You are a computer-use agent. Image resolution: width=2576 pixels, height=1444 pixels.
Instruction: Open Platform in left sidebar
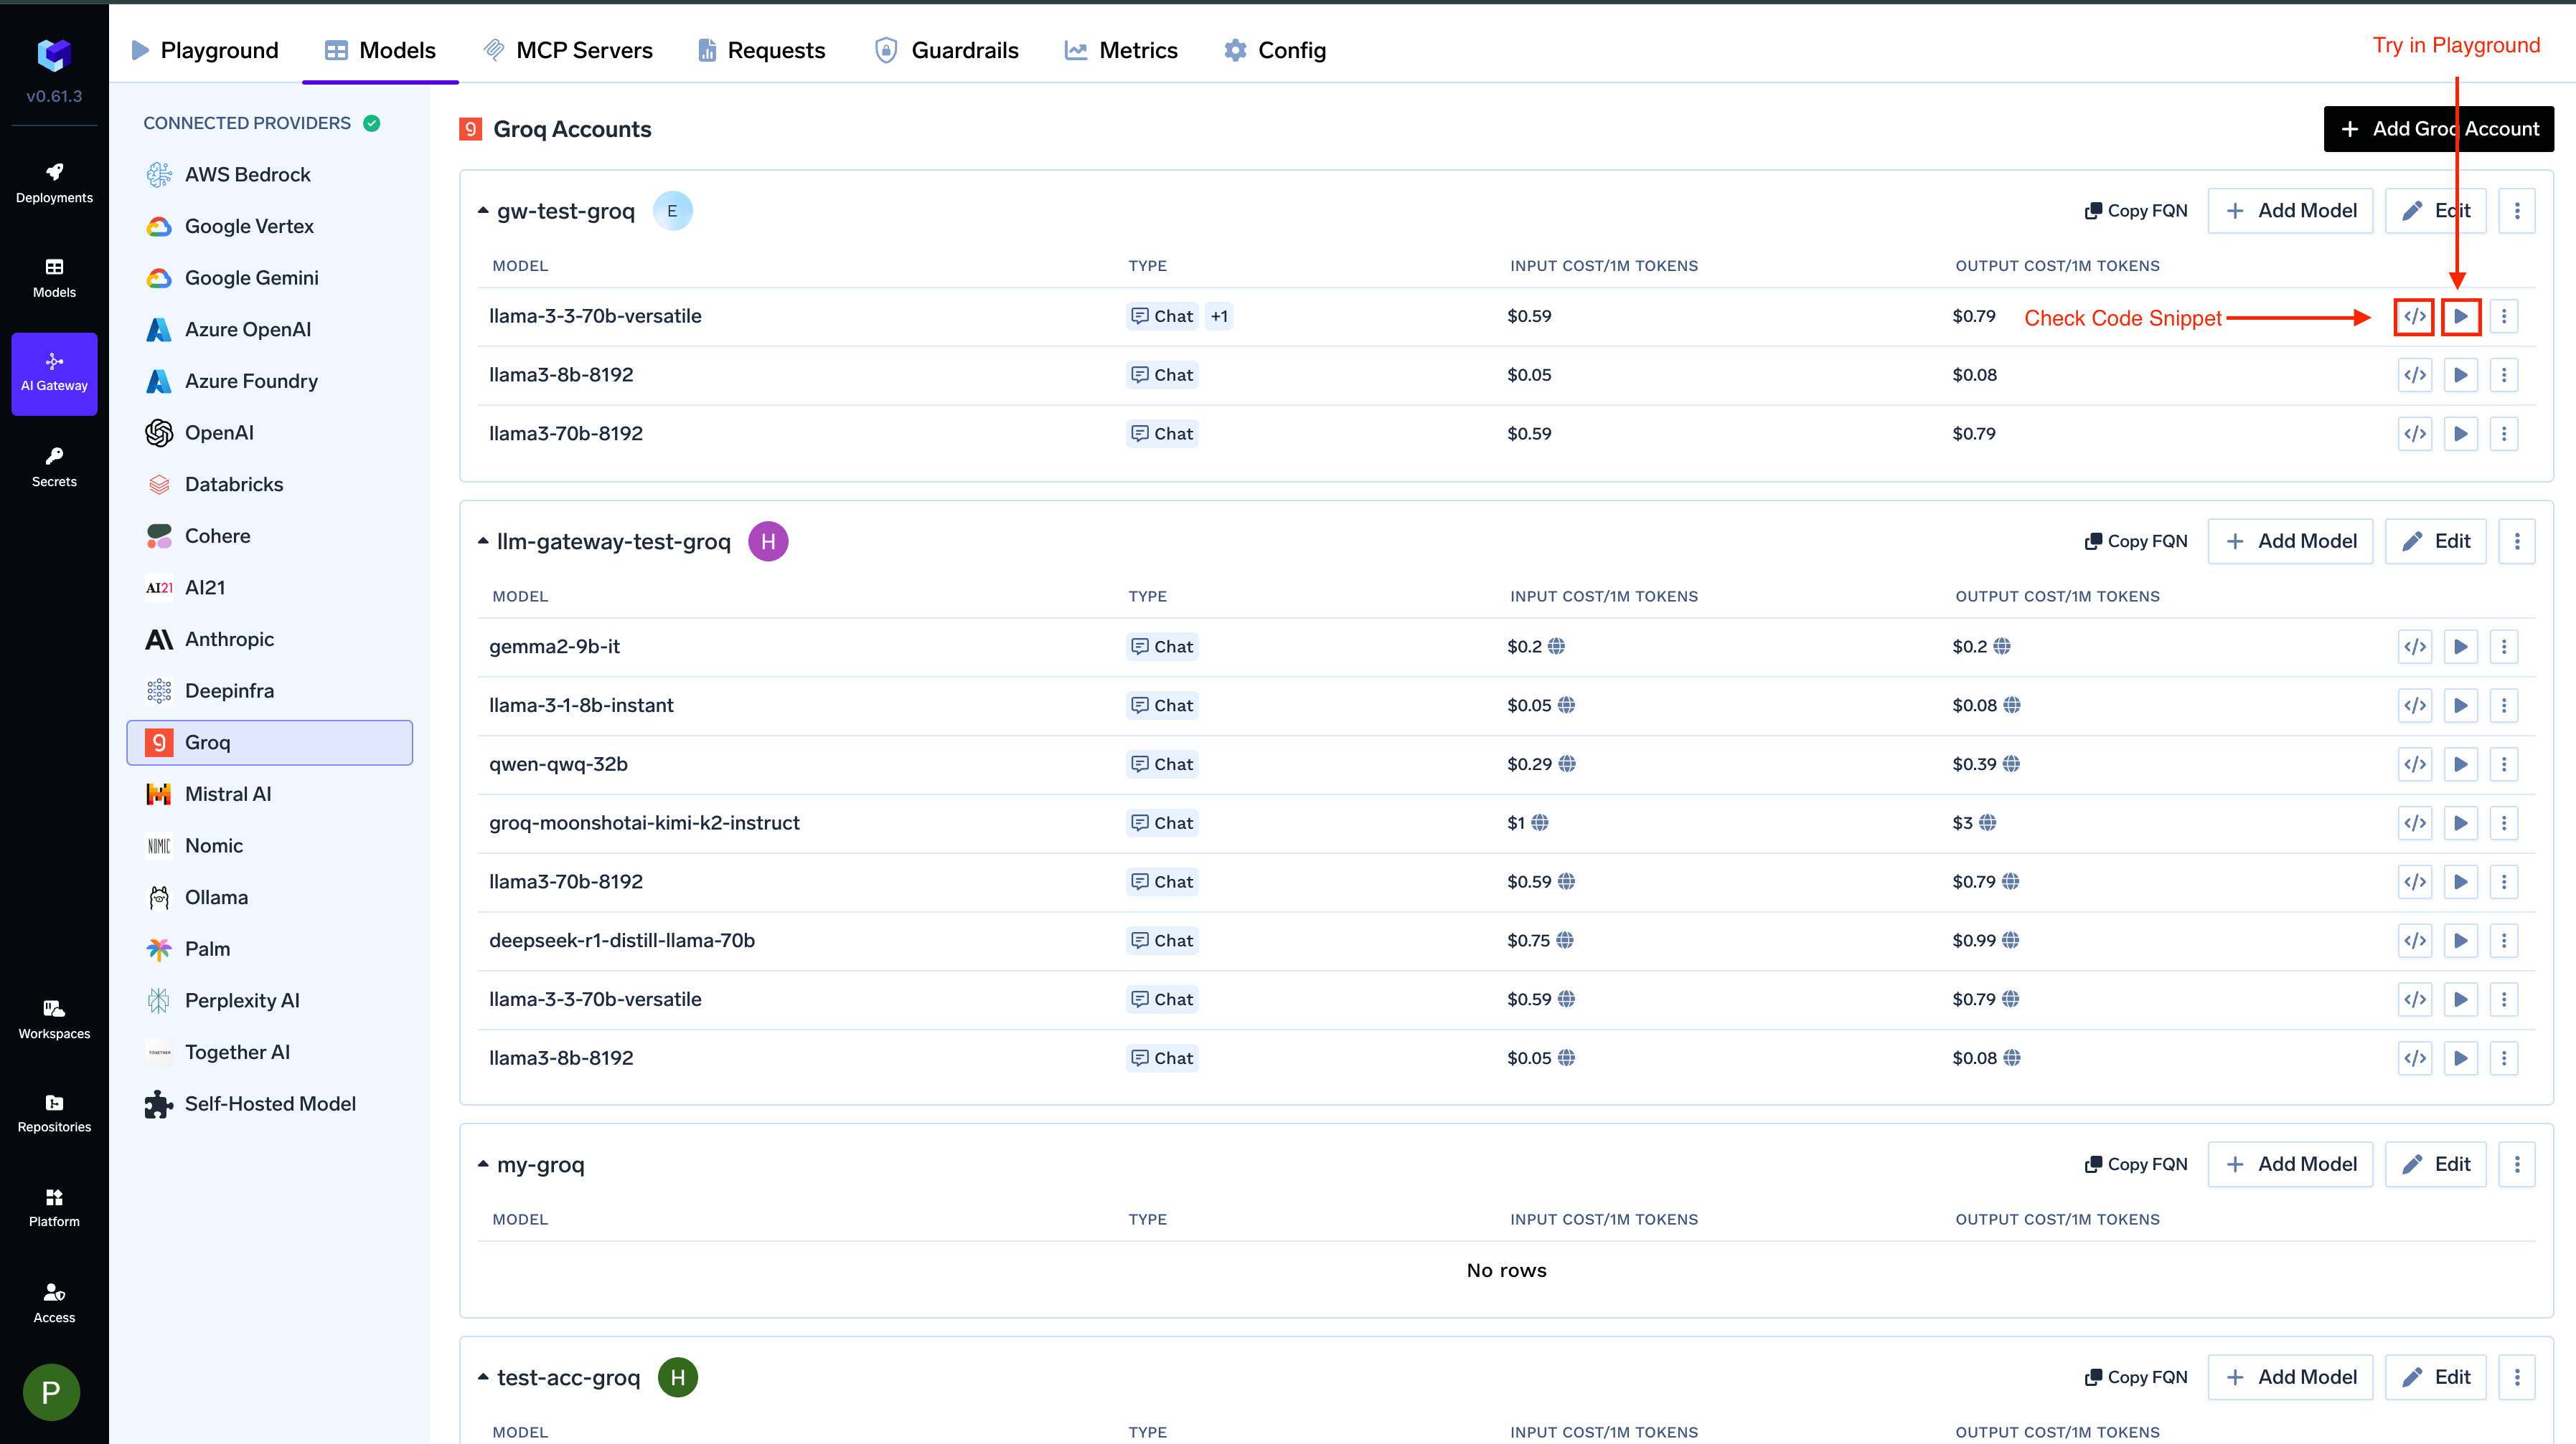point(54,1207)
